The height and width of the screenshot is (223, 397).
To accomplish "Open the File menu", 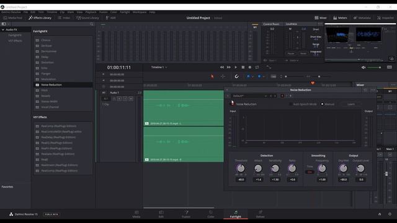I will (25, 12).
